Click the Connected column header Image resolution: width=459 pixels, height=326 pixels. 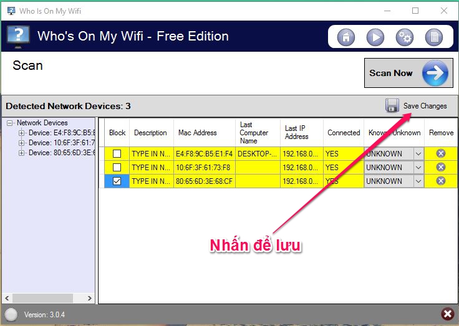click(344, 133)
